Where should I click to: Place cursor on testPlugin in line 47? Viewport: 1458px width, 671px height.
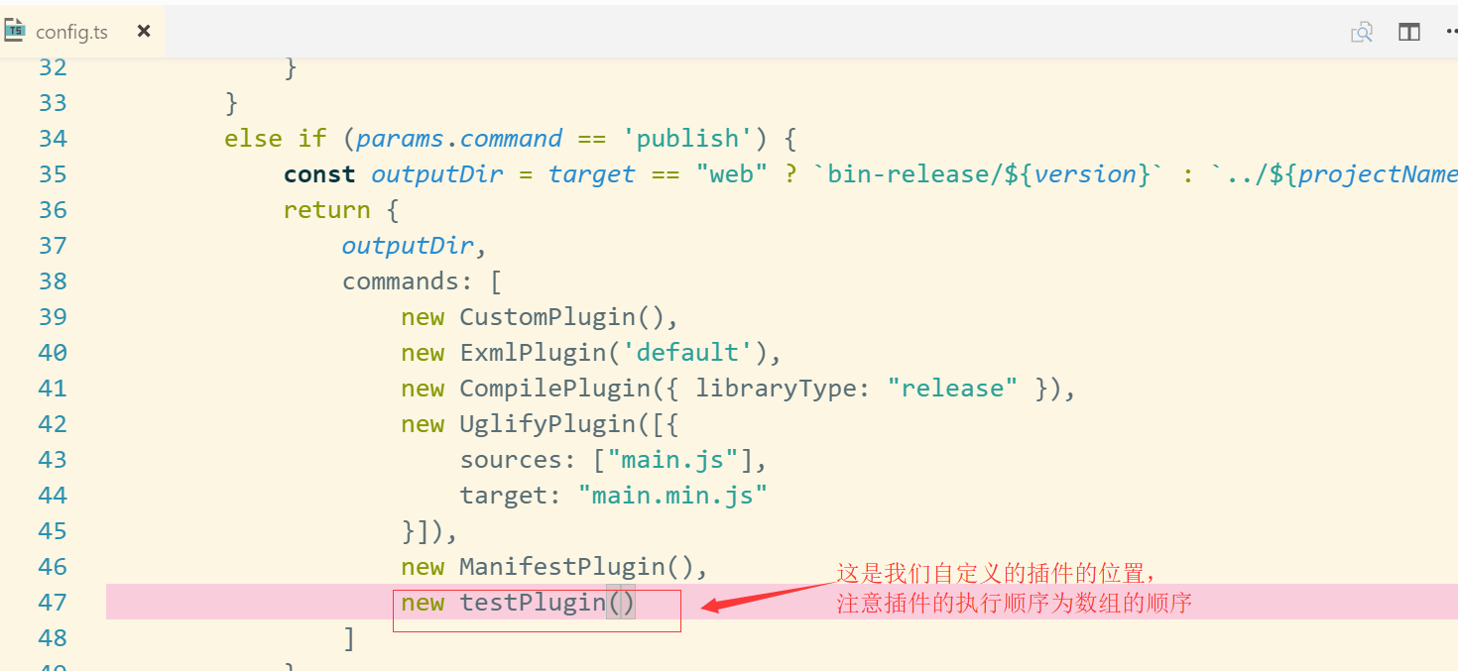point(533,603)
